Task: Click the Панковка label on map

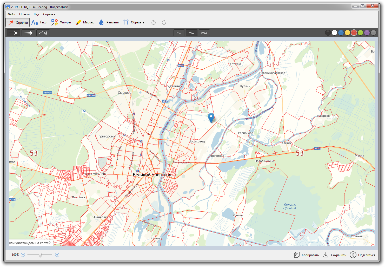Action: click(101, 217)
